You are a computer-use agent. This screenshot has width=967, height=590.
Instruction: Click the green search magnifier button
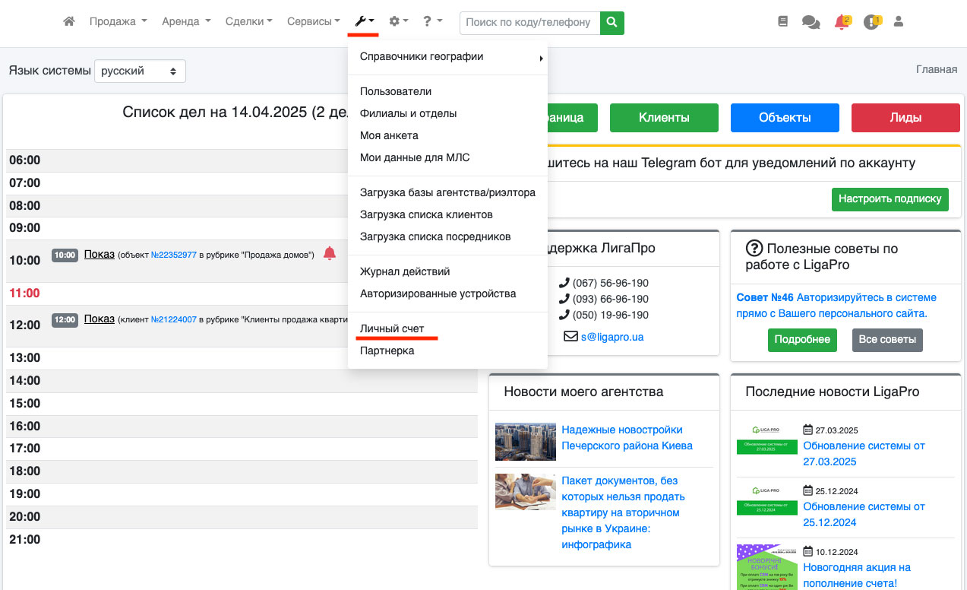[611, 23]
